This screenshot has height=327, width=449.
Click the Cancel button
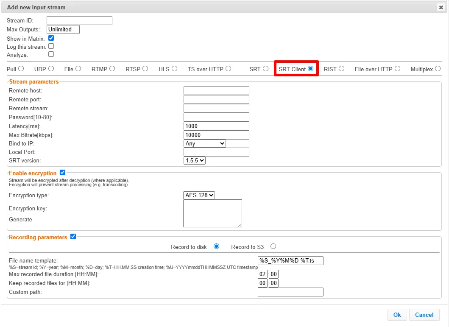tap(424, 315)
